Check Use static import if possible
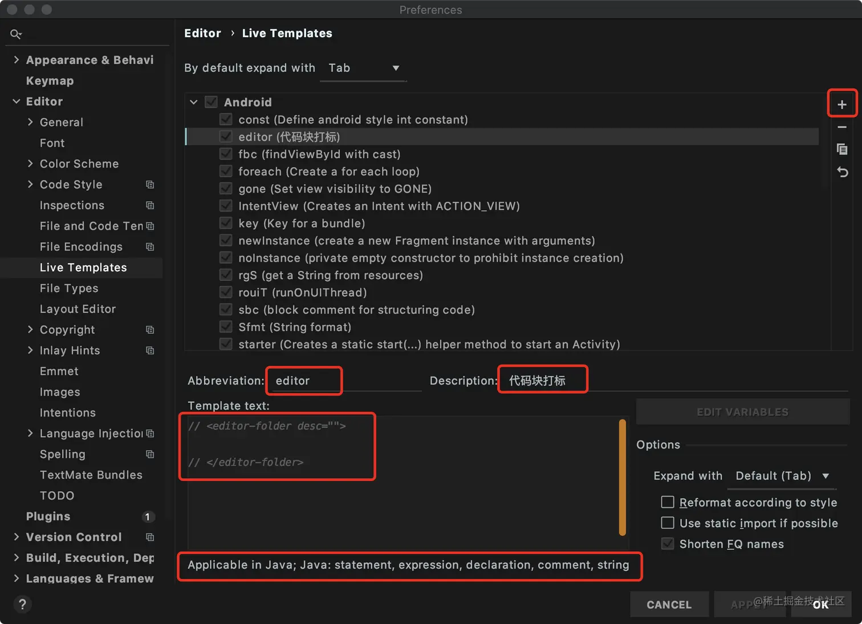This screenshot has height=624, width=862. point(667,523)
